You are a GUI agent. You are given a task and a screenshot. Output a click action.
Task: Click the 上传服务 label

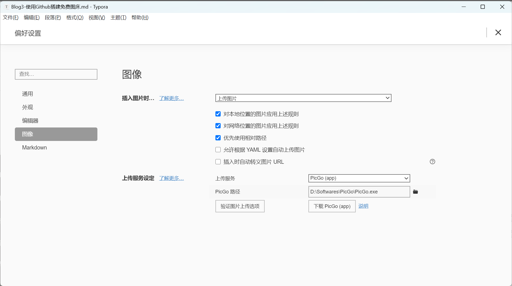coord(225,178)
